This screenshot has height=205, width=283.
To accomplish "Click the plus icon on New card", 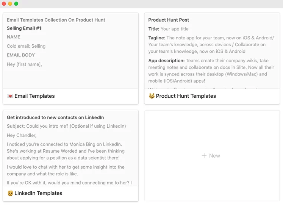I will pos(204,156).
